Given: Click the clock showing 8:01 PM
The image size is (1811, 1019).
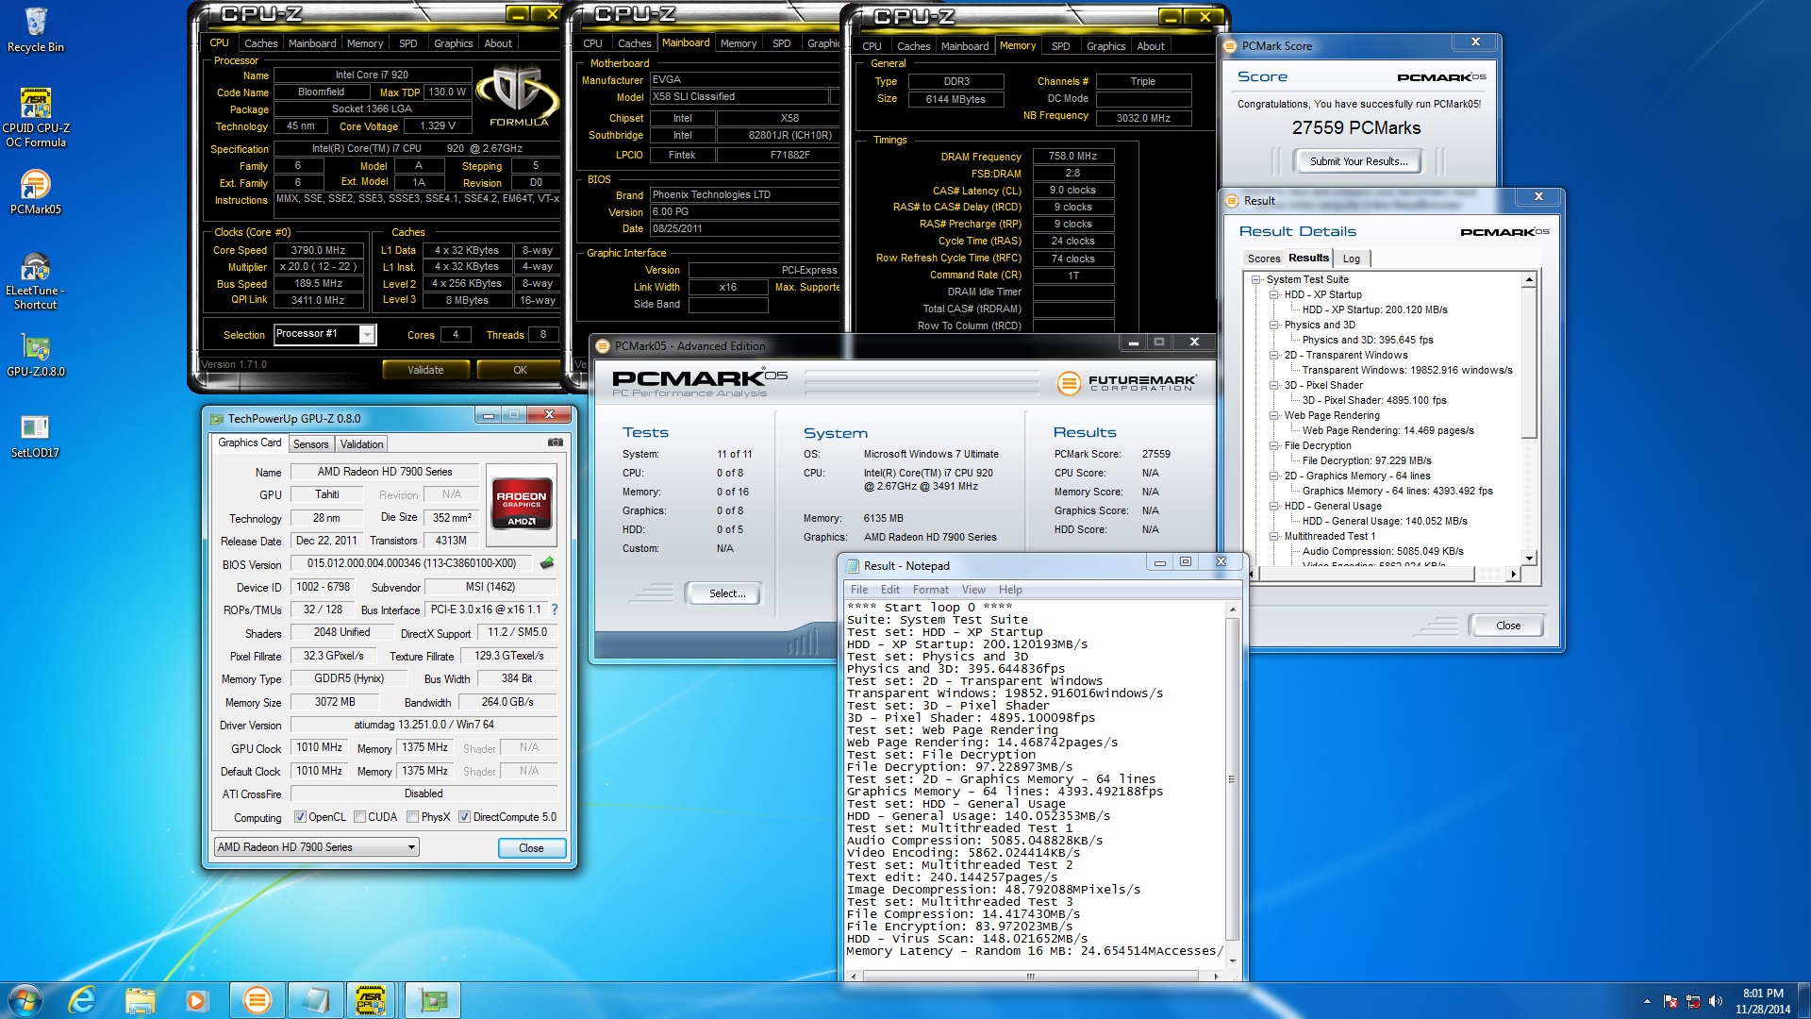Looking at the screenshot, I should click(x=1762, y=994).
